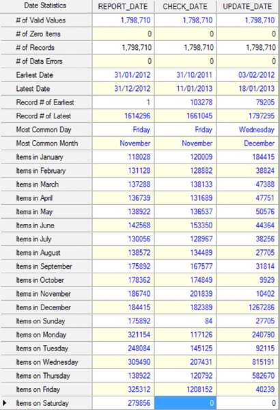Open UPDATE_DATE latest date 18/01/2013
This screenshot has width=280, height=410.
257,89
